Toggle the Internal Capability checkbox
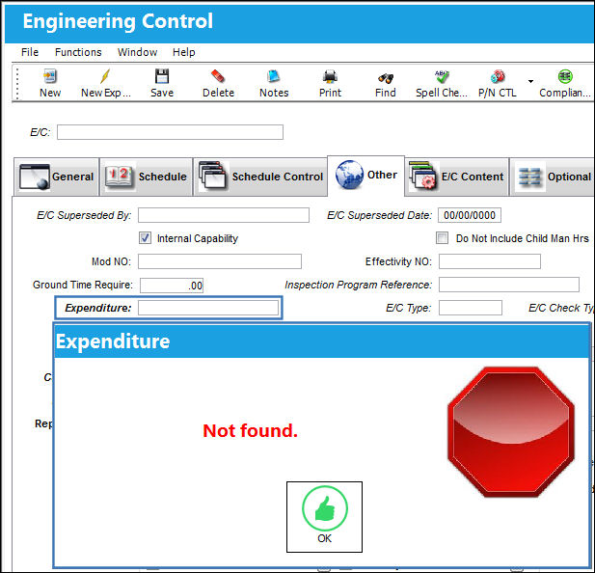Screen dimensions: 595x573 pos(145,238)
